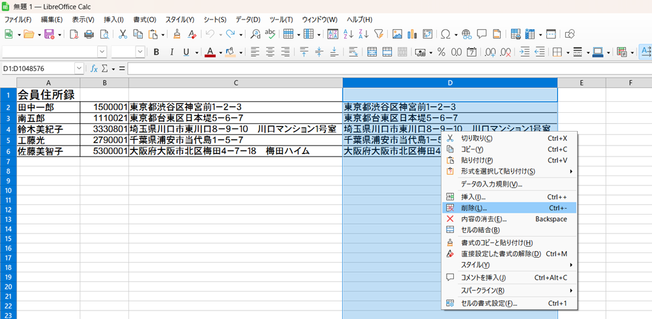The image size is (652, 319).
Task: Select column C header
Action: tap(236, 83)
